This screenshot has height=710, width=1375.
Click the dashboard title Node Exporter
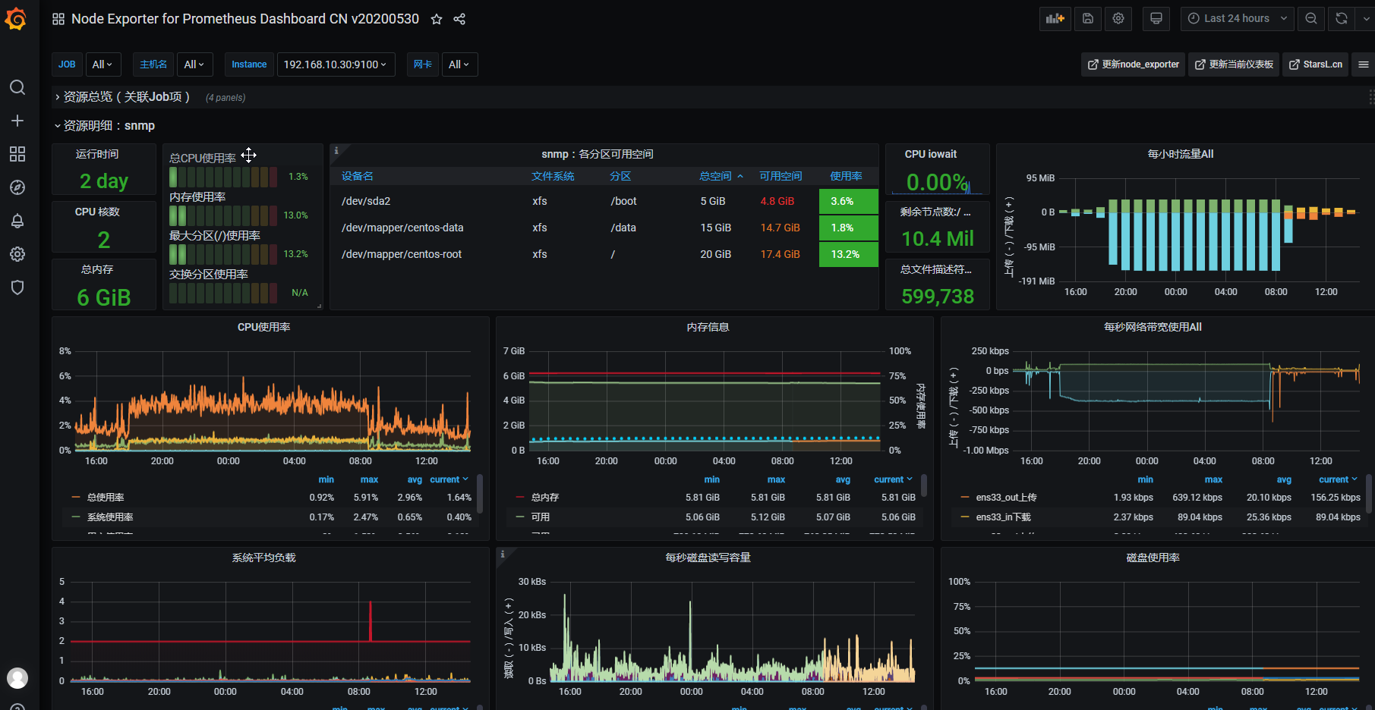245,19
